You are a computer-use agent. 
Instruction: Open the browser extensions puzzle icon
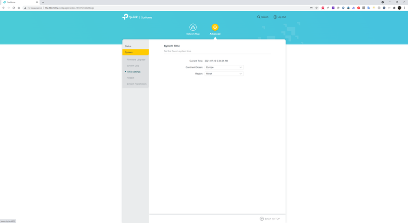pyautogui.click(x=394, y=8)
